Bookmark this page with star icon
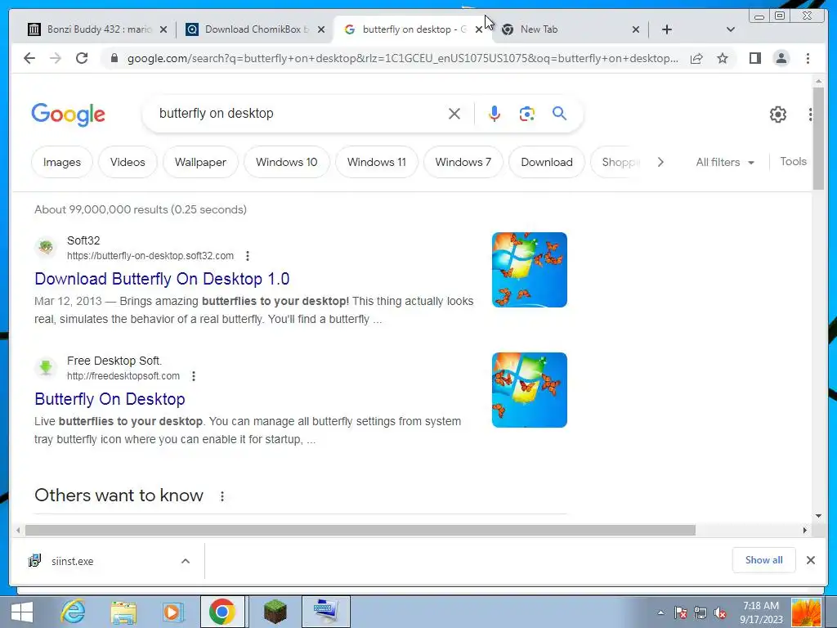Viewport: 837px width, 628px height. point(723,58)
